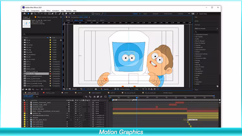Click yellow label swatch of 00_ae folder

tap(50, 40)
